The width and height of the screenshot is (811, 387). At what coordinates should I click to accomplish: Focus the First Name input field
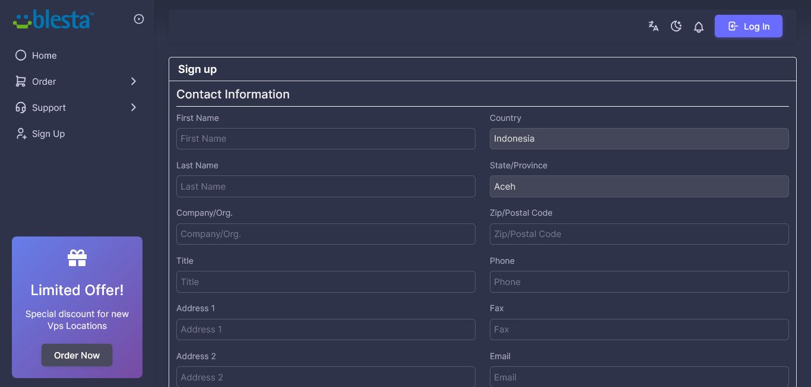click(x=325, y=139)
